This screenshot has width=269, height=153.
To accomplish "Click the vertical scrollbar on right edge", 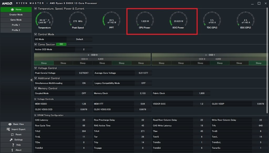I will coord(267,61).
